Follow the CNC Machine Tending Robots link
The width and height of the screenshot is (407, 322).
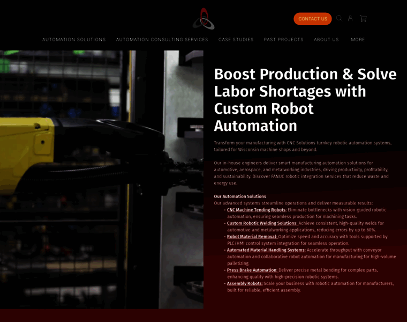(x=256, y=210)
